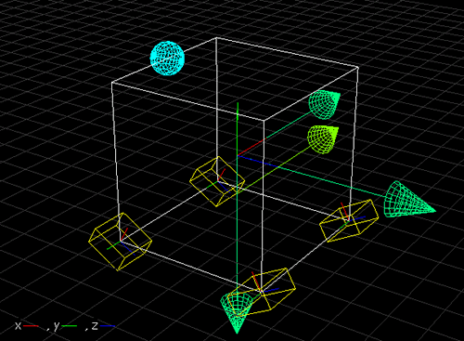Click the blue z-axis legend line
The height and width of the screenshot is (341, 464).
(x=108, y=326)
